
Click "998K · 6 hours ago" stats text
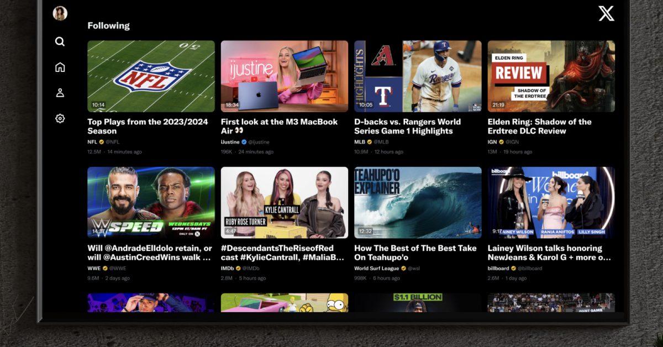click(x=377, y=278)
